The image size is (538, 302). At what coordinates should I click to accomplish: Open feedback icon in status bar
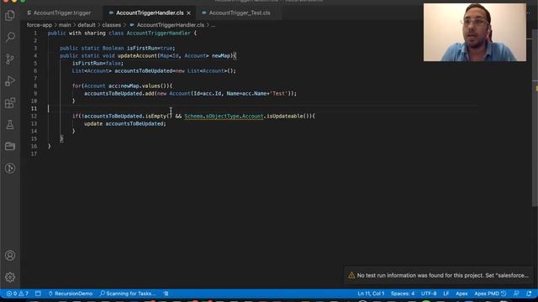click(516, 294)
